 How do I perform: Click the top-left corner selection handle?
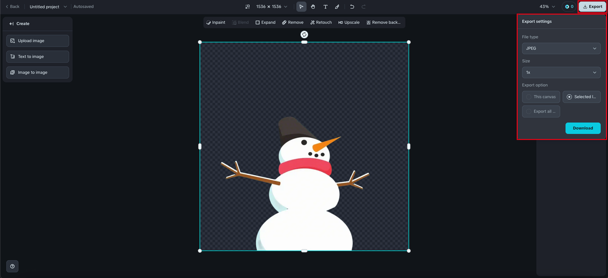(x=200, y=42)
